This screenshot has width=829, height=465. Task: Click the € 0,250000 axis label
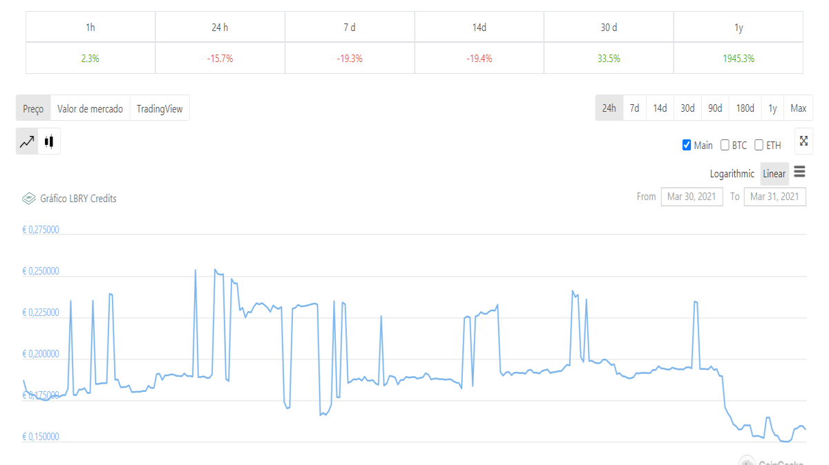[41, 271]
